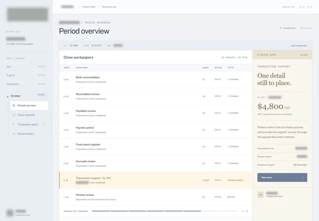
Task: Follow the View review trail link
Action: coord(299,46)
